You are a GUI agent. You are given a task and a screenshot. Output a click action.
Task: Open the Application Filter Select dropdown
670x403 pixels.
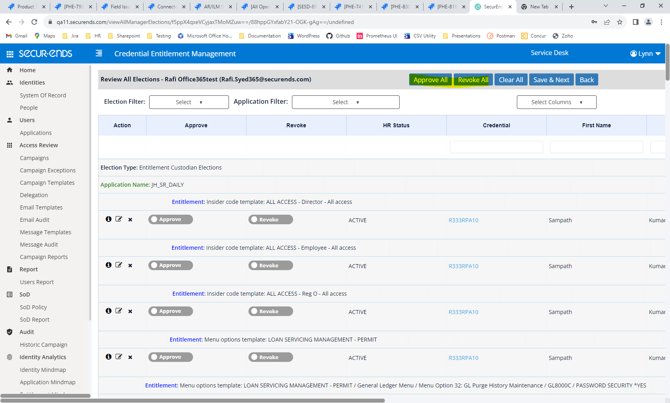pyautogui.click(x=345, y=102)
